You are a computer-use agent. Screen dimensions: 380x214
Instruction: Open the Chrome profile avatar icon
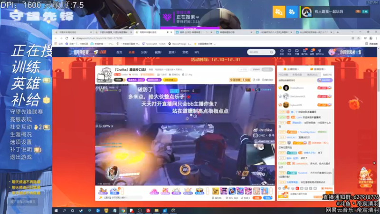click(x=371, y=38)
